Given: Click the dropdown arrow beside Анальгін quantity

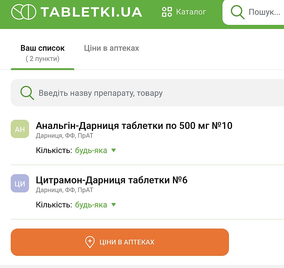Looking at the screenshot, I should [x=114, y=150].
